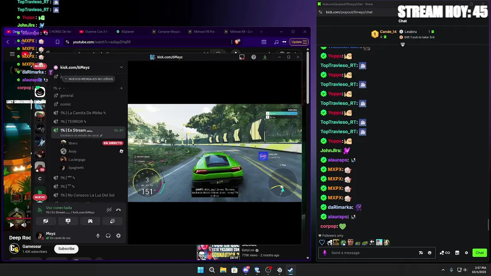Open Kick chat shop storefront icon
Screen dimensions: 491x276
point(457,253)
